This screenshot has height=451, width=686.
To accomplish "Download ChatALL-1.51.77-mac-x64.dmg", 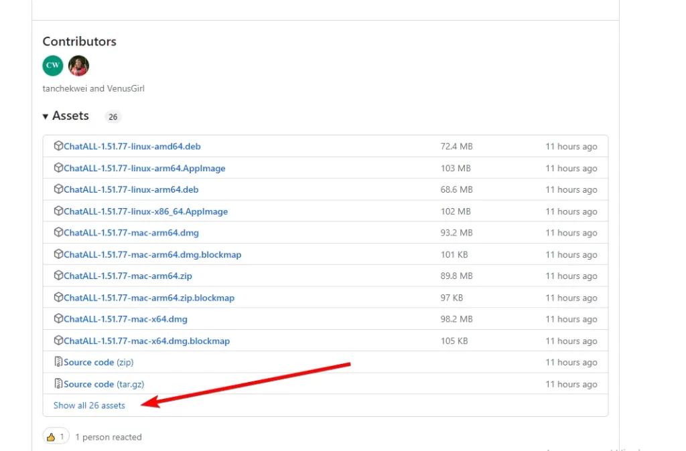I will tap(125, 319).
